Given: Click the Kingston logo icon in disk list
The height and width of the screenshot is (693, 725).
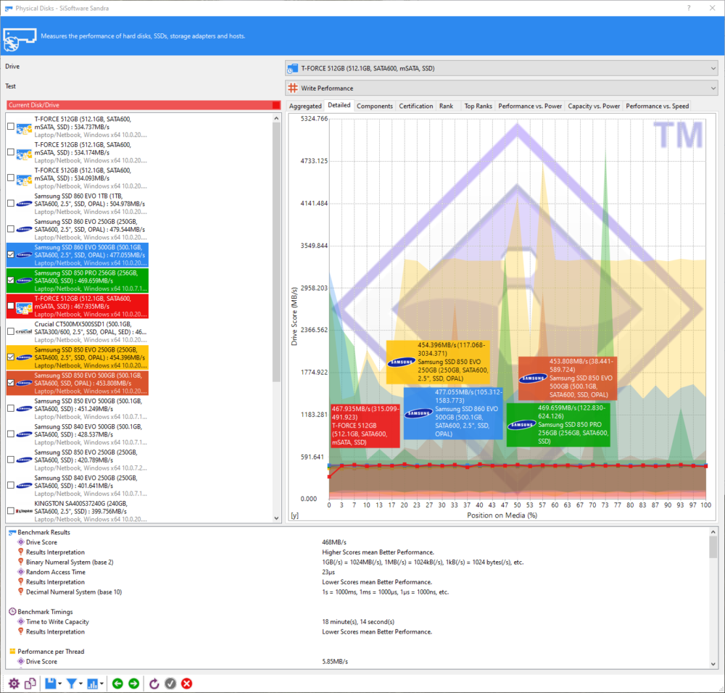Looking at the screenshot, I should point(24,511).
